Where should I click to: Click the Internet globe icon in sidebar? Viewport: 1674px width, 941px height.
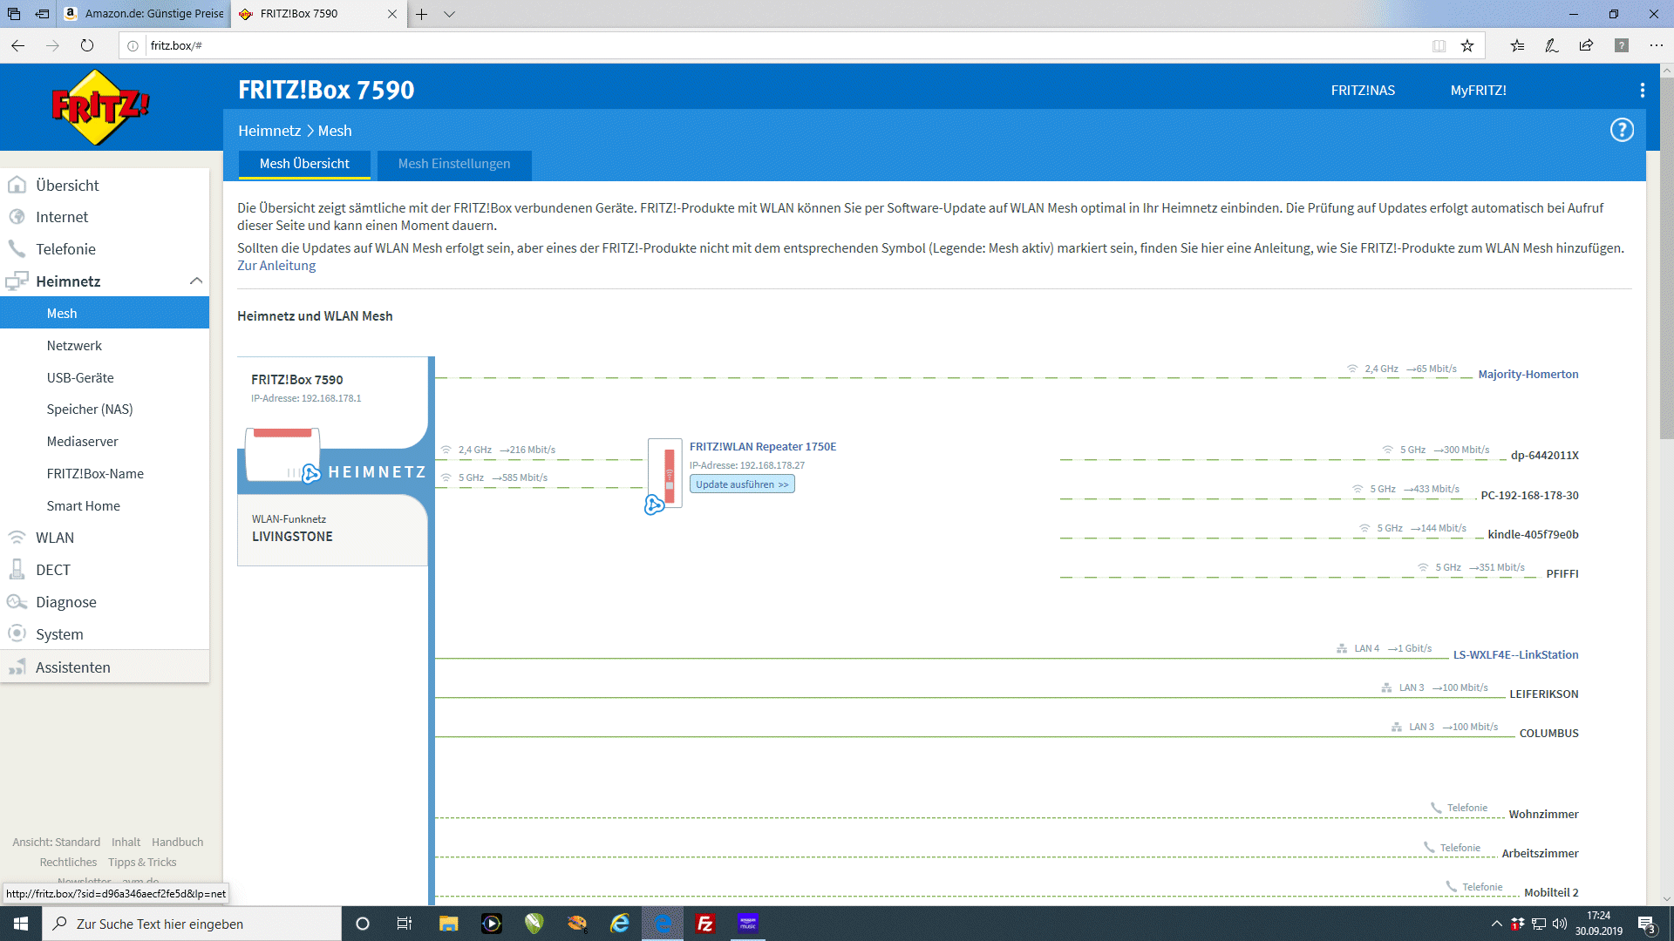click(x=17, y=217)
